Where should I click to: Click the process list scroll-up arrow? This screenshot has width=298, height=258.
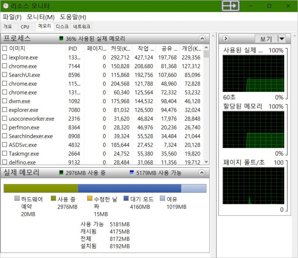coord(206,47)
